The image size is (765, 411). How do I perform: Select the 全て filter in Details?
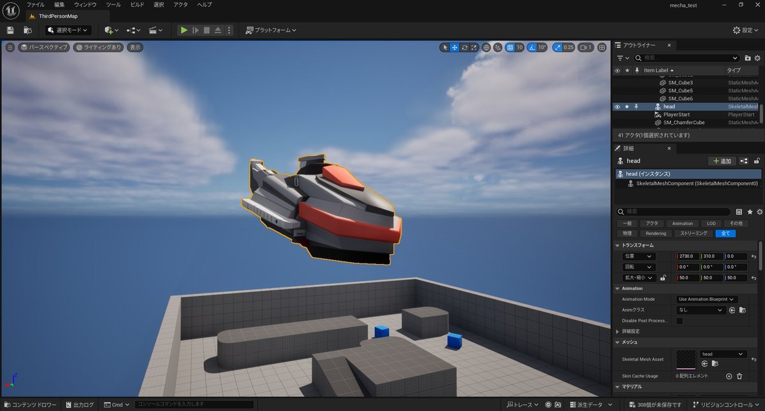(x=725, y=233)
